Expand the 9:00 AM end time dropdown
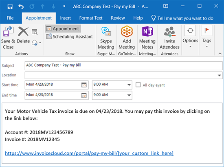This screenshot has width=224, height=167. 129,95
